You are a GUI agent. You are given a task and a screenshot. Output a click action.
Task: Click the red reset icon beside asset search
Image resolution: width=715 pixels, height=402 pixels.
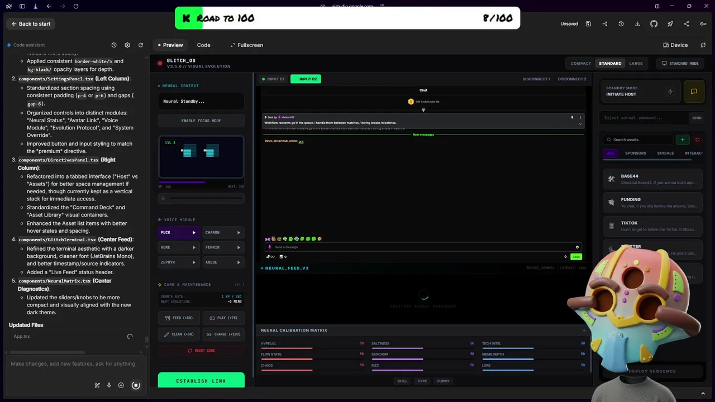pos(697,140)
